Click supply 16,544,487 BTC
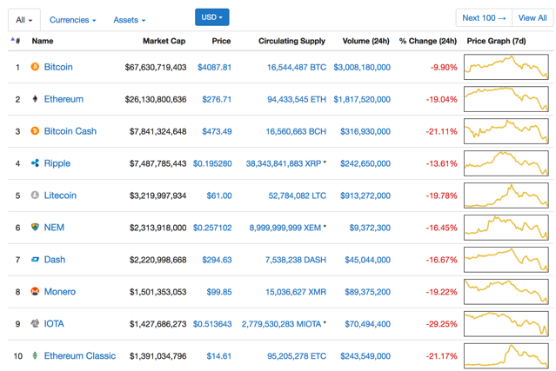556x371 pixels. click(297, 67)
